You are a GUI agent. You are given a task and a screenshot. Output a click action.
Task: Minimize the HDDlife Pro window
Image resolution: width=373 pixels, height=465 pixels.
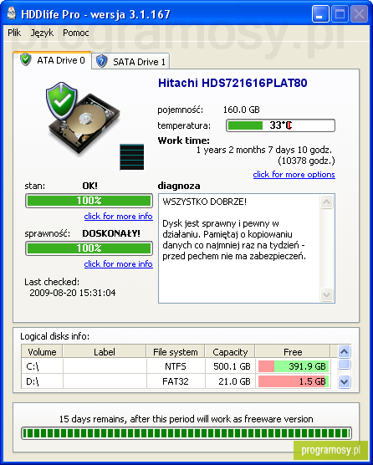coord(320,14)
